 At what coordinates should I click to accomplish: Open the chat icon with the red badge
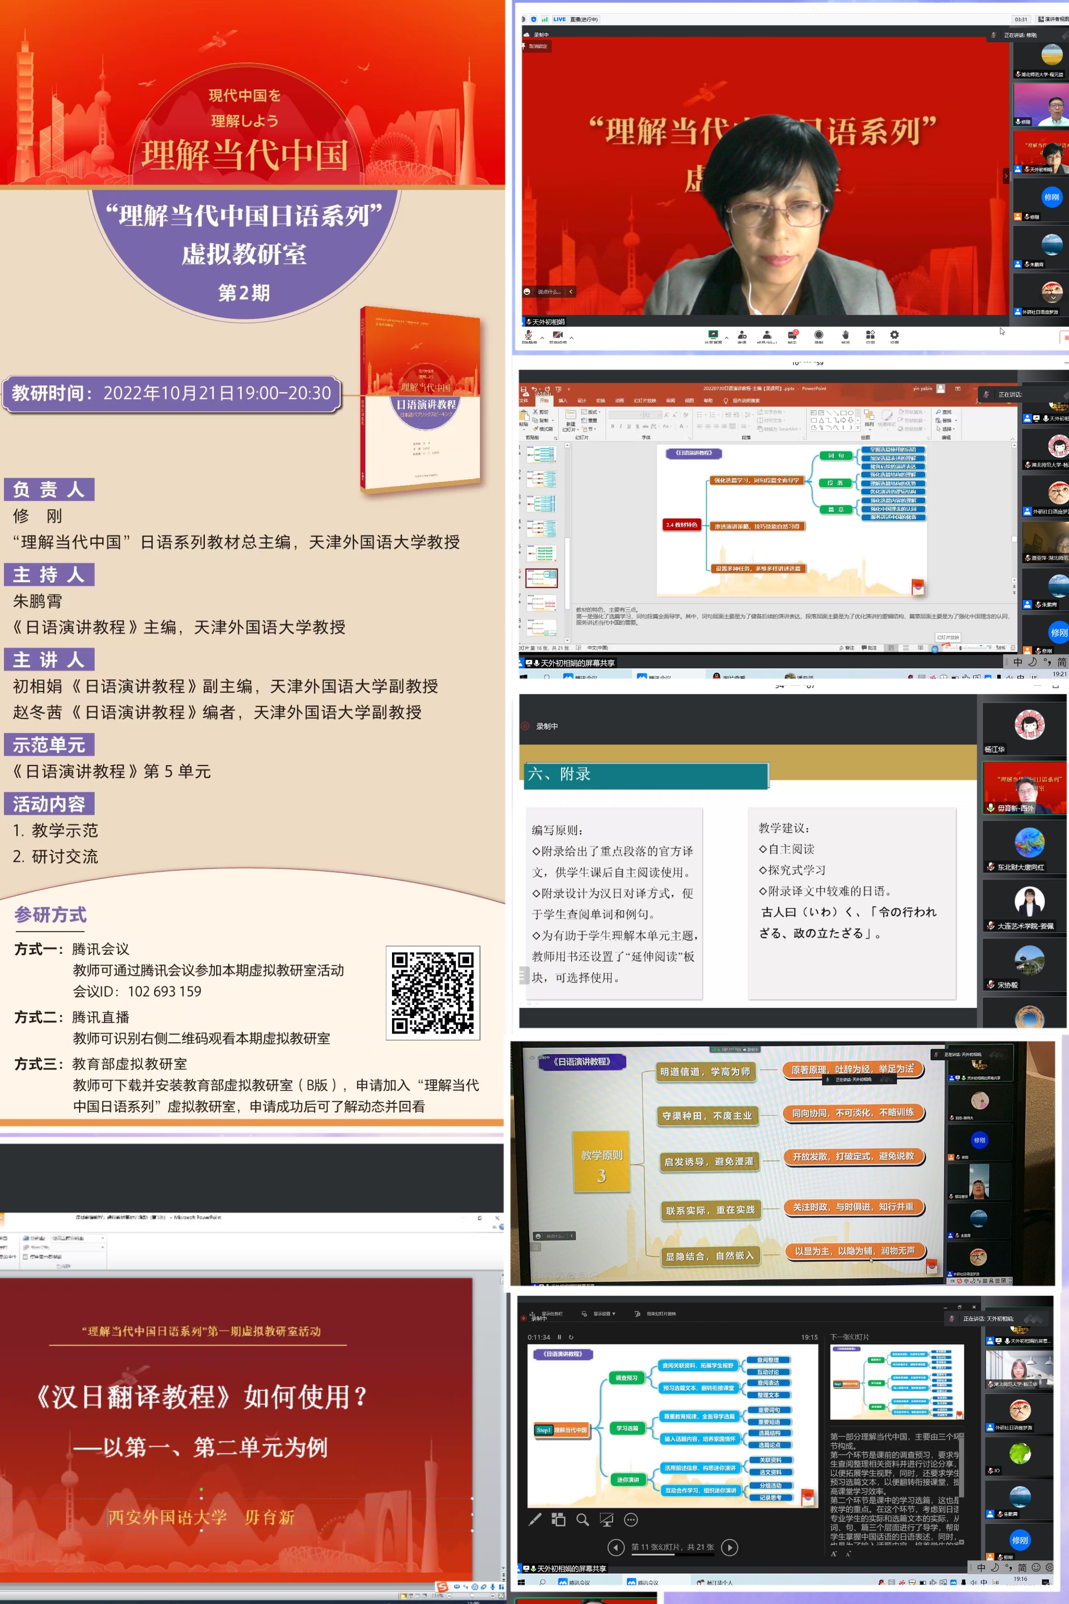click(792, 335)
